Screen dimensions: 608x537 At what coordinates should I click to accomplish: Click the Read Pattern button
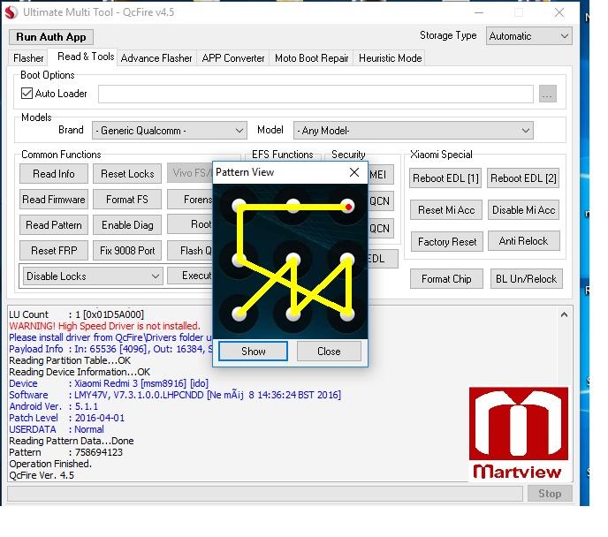54,225
